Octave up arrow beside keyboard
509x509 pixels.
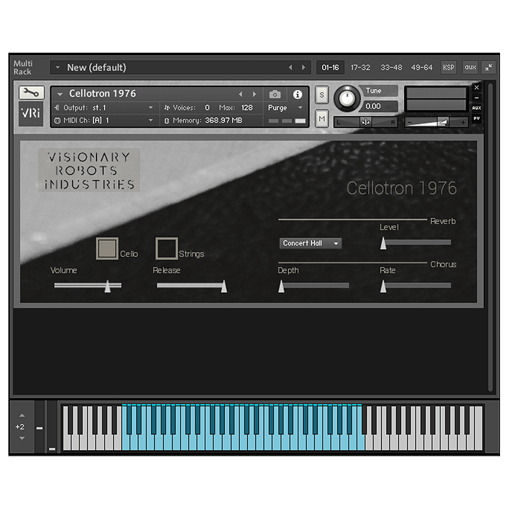[x=22, y=416]
